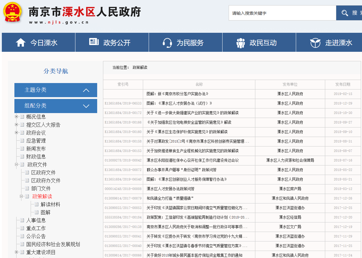Open 溧水区人才安居办法政策问答 article
This screenshot has width=362, height=258.
click(170, 189)
